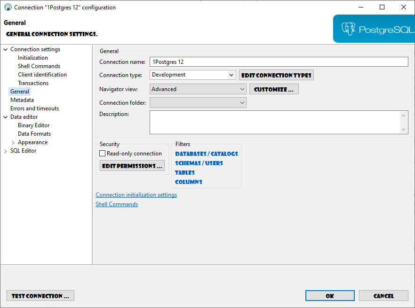Open Errors and timeouts settings
This screenshot has width=415, height=308.
(x=34, y=108)
